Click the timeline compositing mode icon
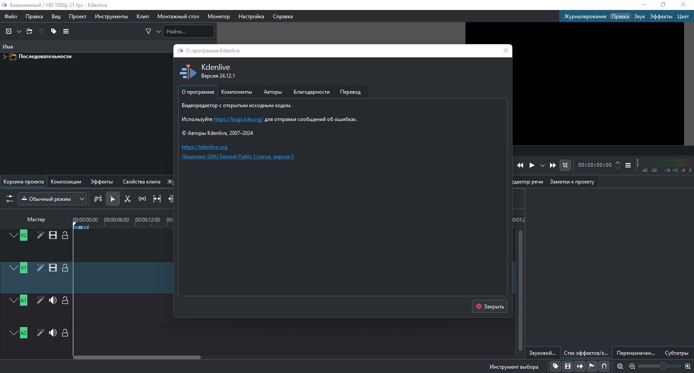Screen dimensions: 694x373 click(x=98, y=199)
